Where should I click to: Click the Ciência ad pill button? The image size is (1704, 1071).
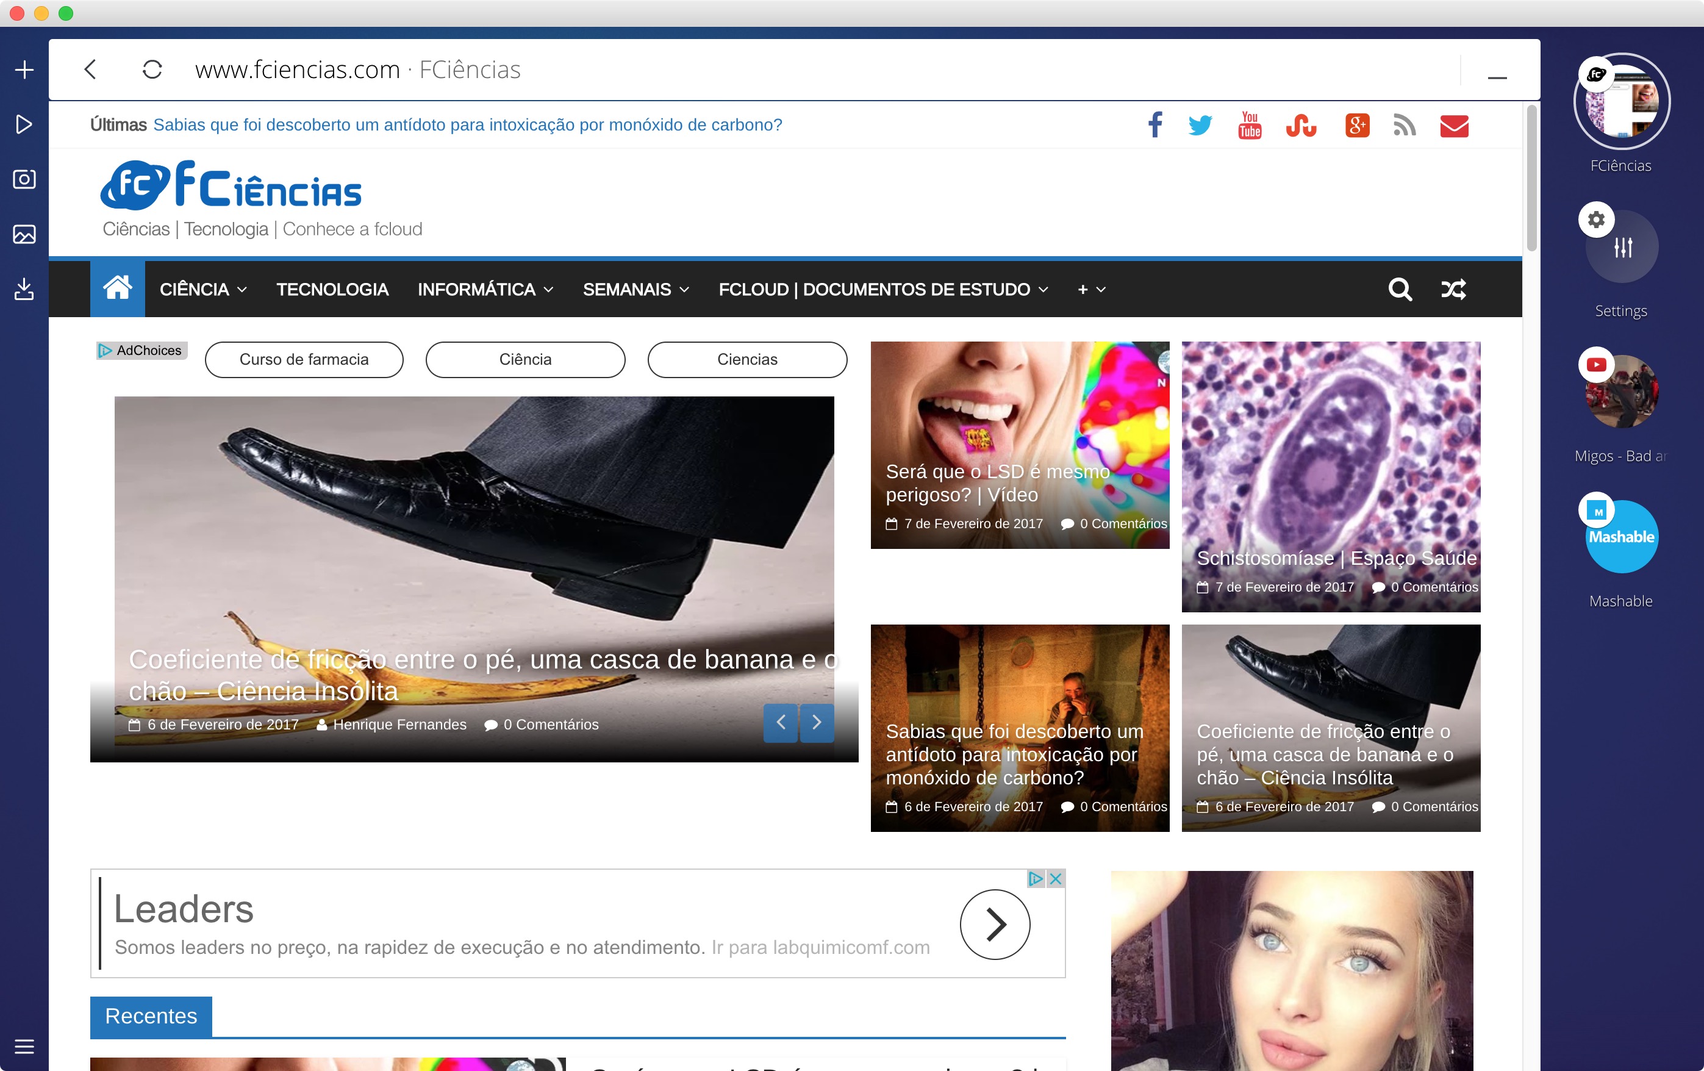pyautogui.click(x=525, y=360)
